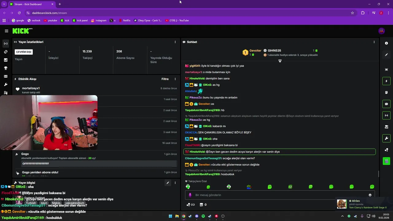Viewport: 393px width, 221px height.
Task: Open Yayın bilgisi panel options menu
Action: coord(175,183)
